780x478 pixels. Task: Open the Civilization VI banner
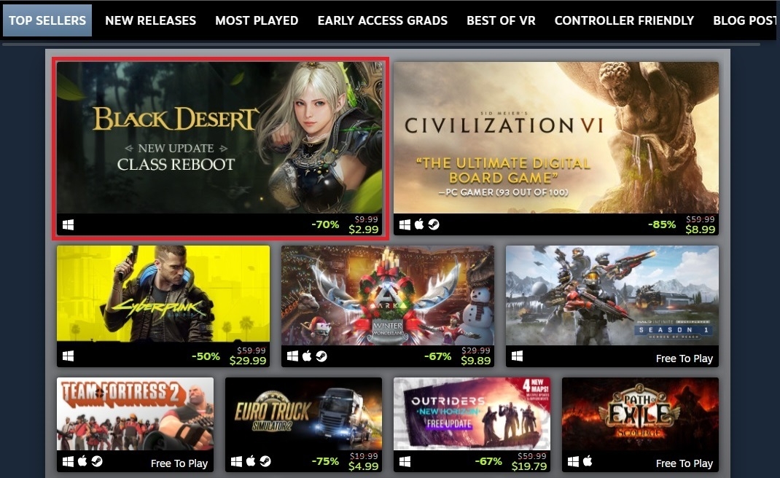[556, 138]
